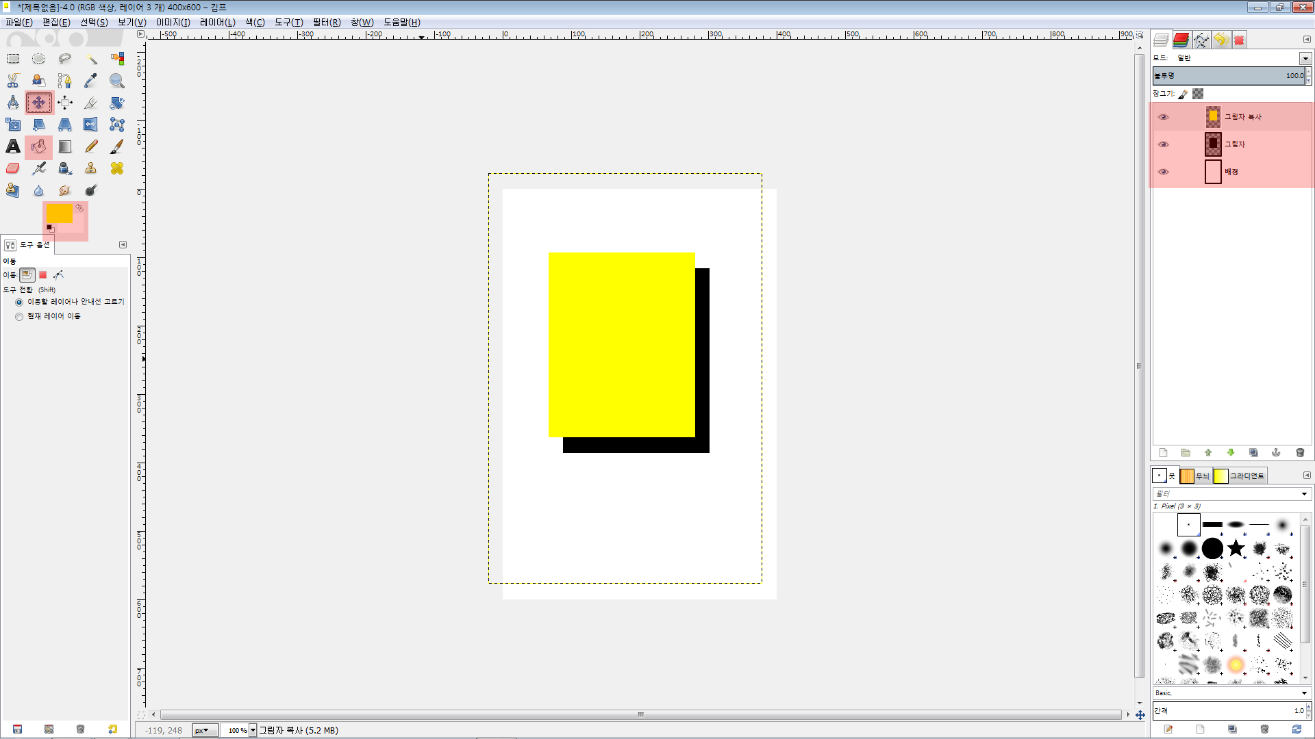
Task: Open the 필터(R) menu
Action: click(x=327, y=23)
